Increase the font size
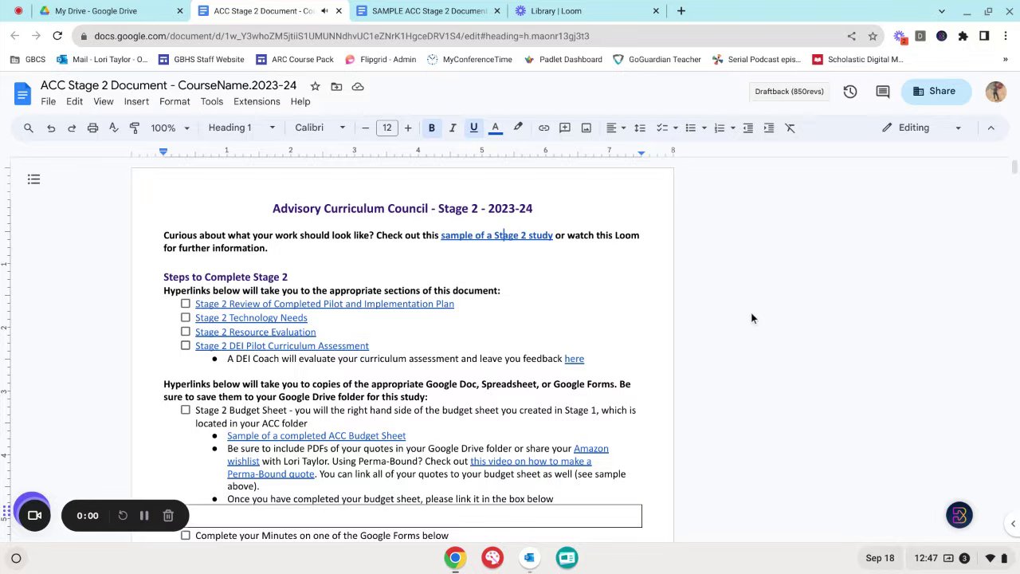Viewport: 1020px width, 574px height. tap(408, 128)
